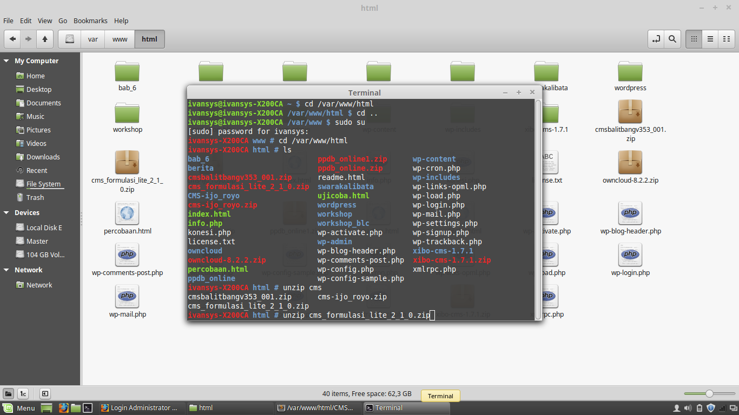Adjust the icon zoom slider
This screenshot has width=739, height=415.
709,394
